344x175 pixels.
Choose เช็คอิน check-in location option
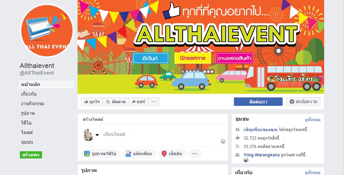tap(172, 154)
